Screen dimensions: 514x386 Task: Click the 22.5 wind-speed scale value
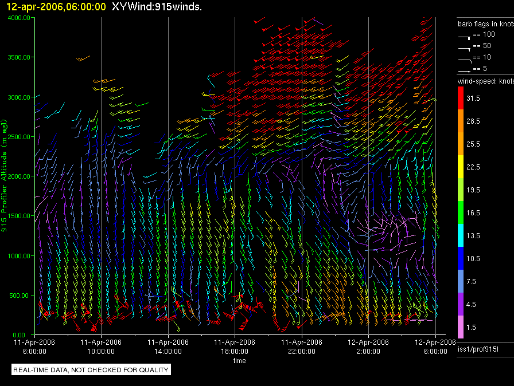click(x=473, y=167)
